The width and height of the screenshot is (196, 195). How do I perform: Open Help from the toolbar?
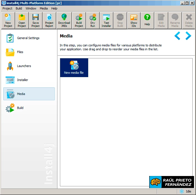click(x=147, y=20)
